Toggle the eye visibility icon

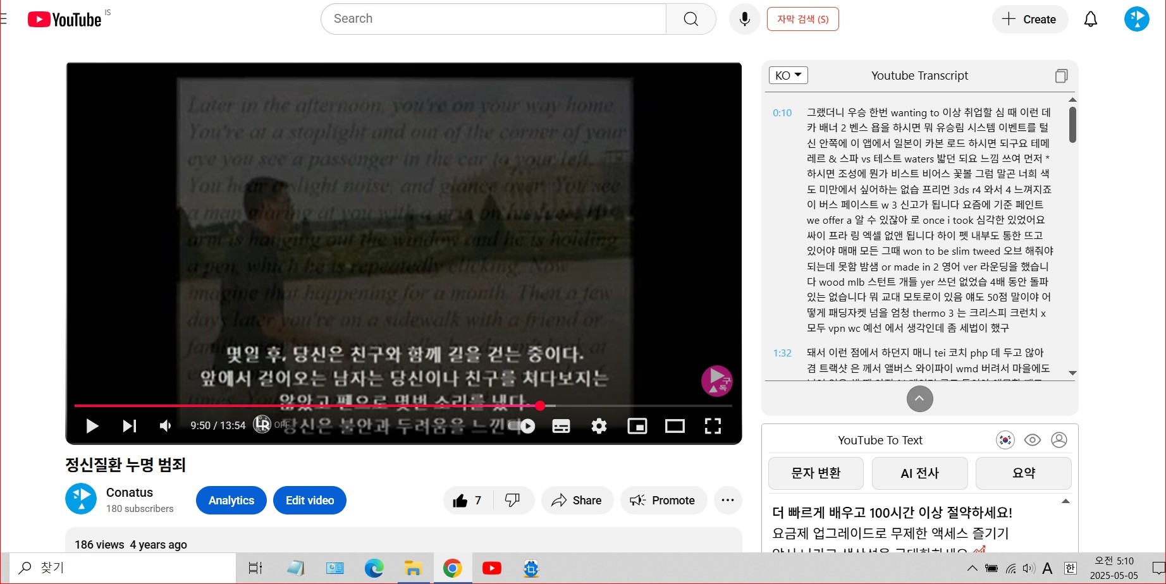coord(1033,440)
